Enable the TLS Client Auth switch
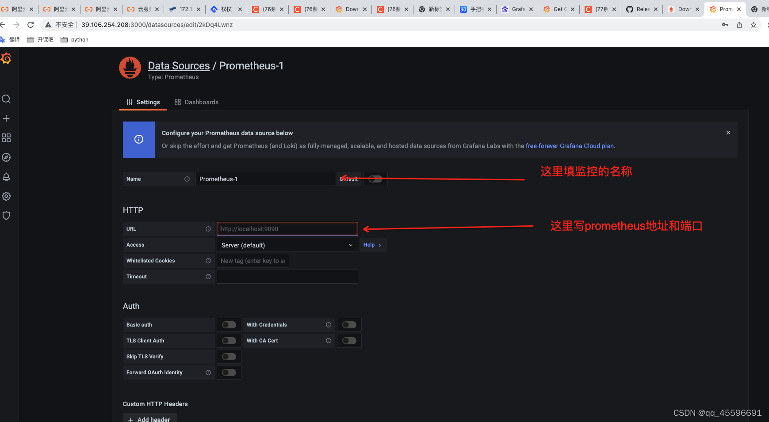 click(x=229, y=341)
